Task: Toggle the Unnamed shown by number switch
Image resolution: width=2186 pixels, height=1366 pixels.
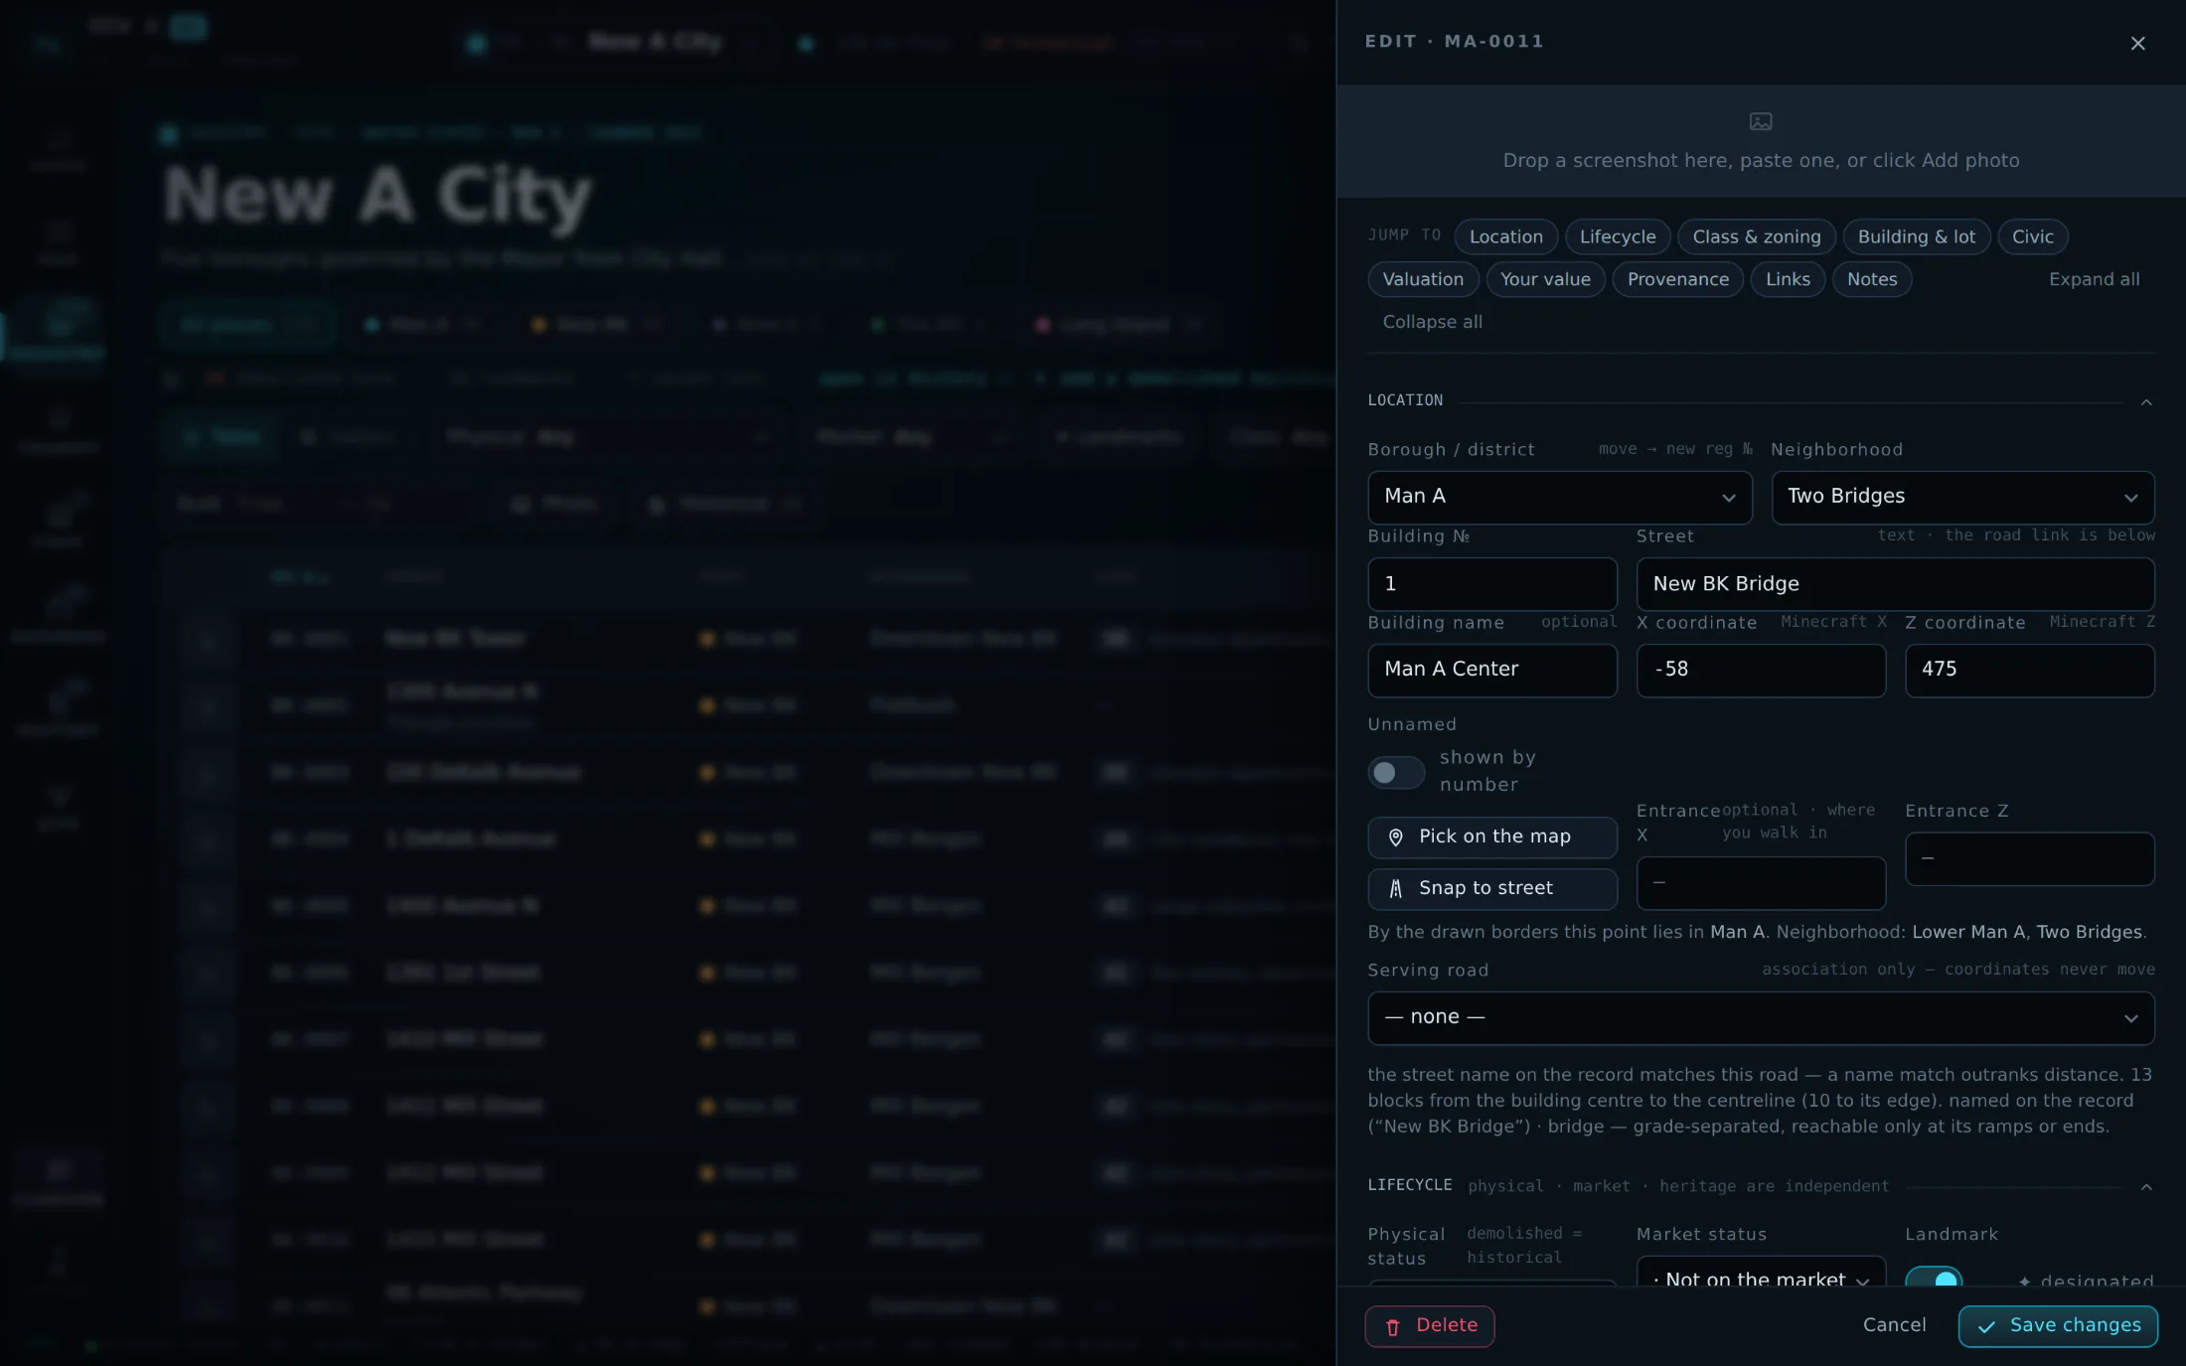Action: pyautogui.click(x=1395, y=772)
